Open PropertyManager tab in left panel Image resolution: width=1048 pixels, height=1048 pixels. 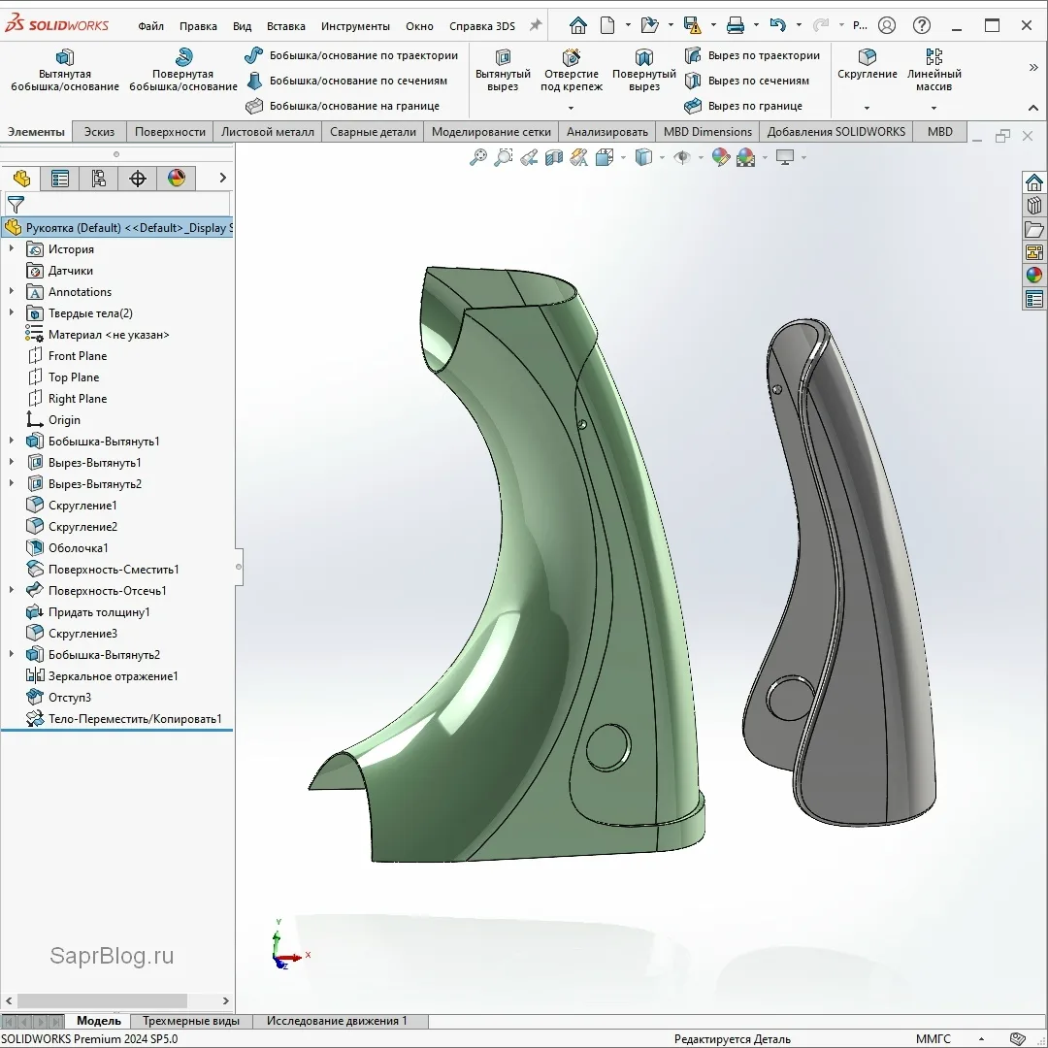tap(60, 179)
